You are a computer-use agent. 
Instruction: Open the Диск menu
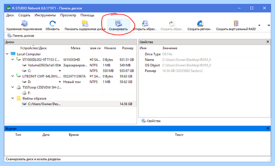click(x=10, y=15)
